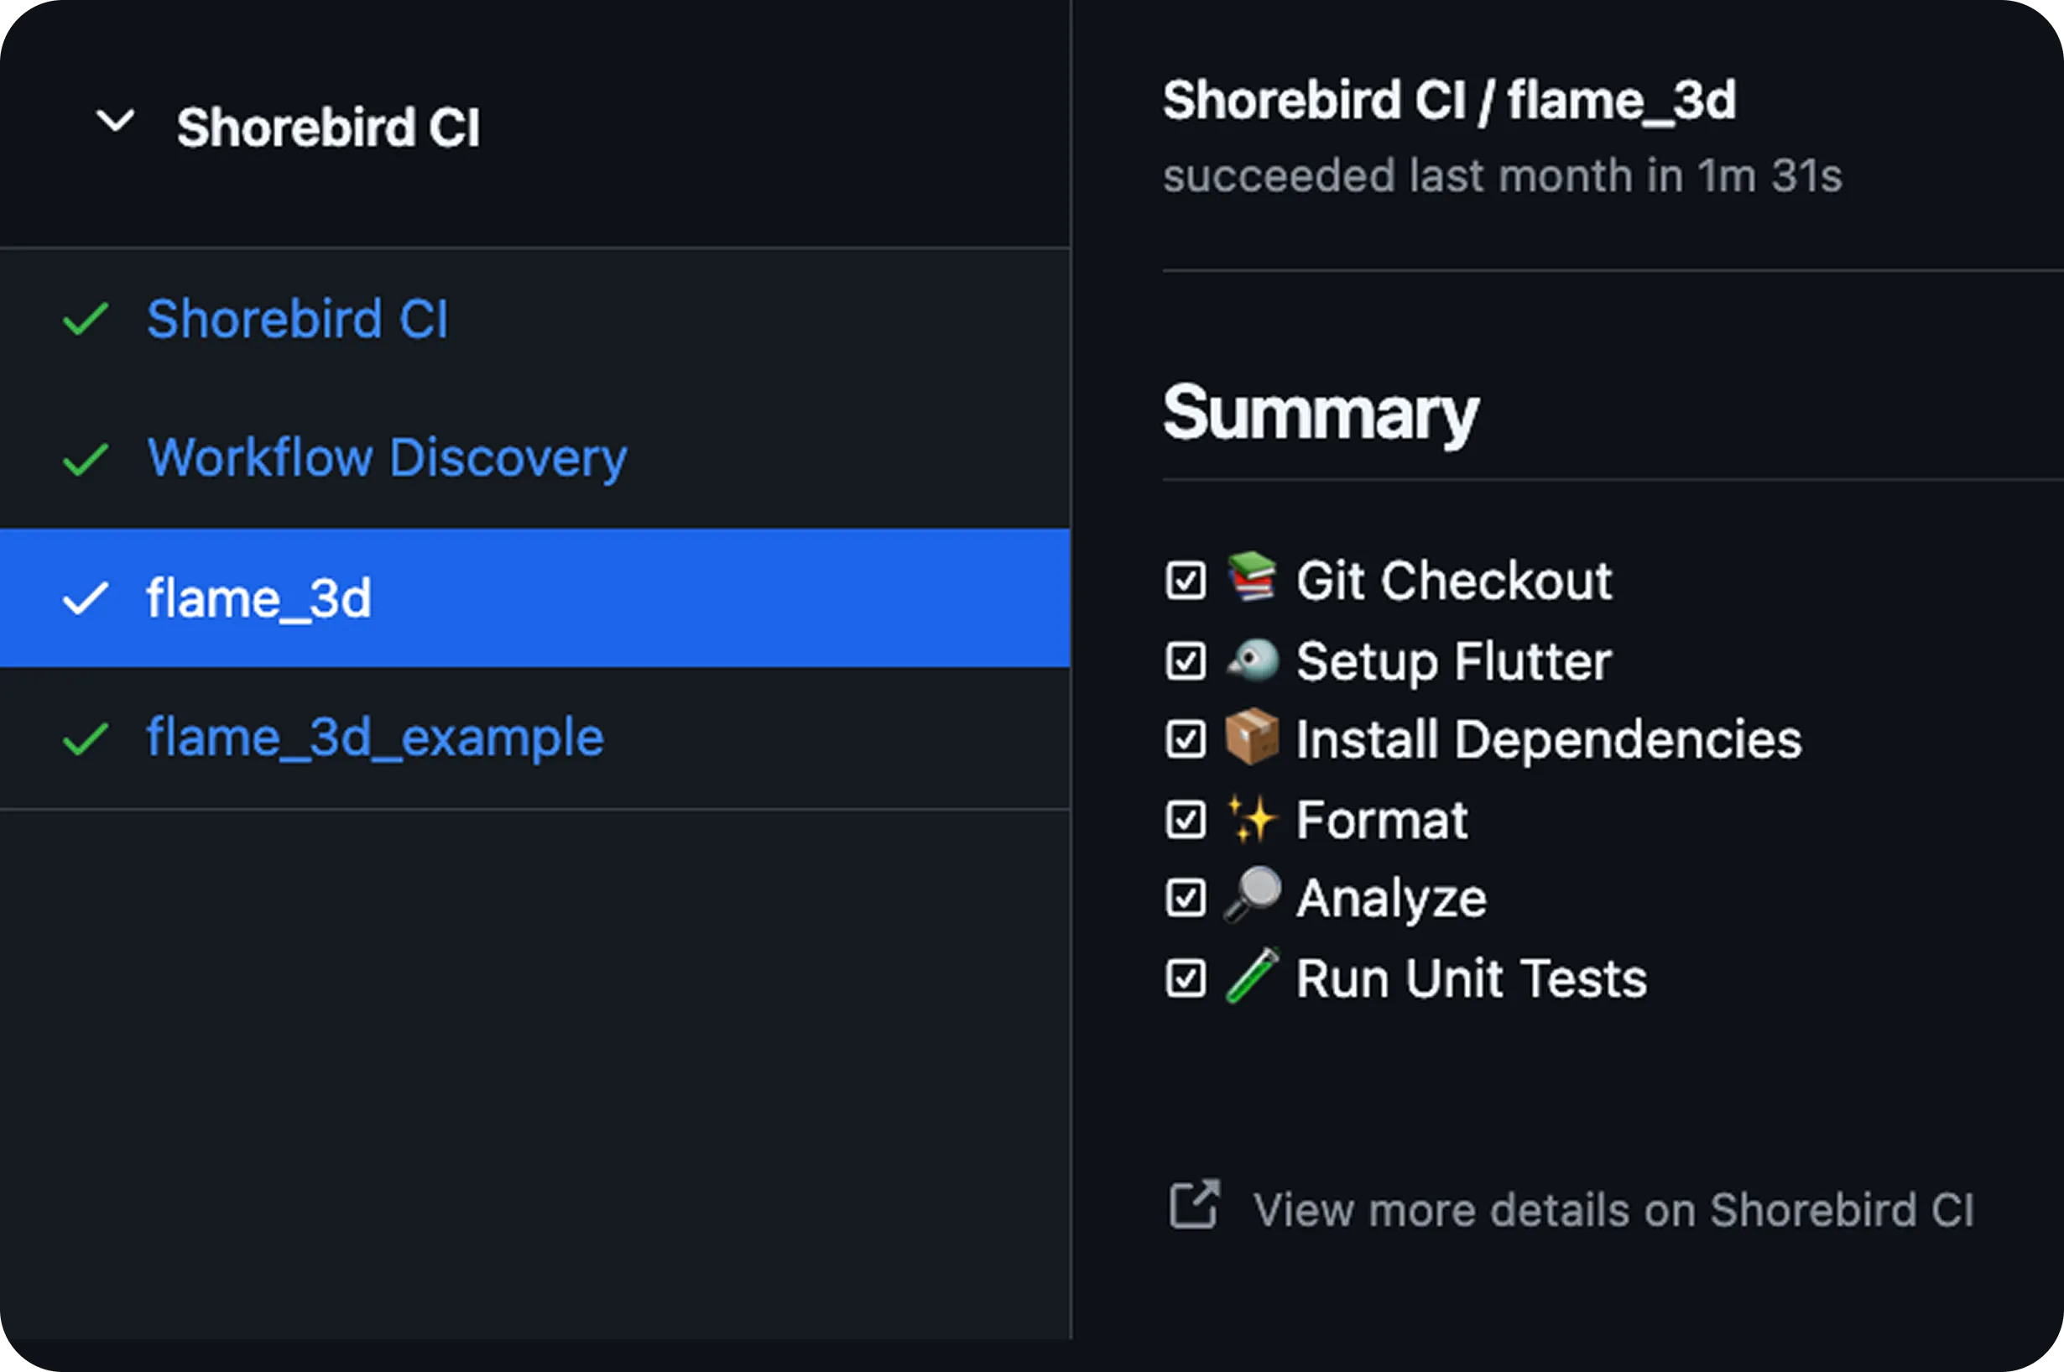Open the flame_3d_example check
Screen dimensions: 2064x1372
tap(374, 738)
